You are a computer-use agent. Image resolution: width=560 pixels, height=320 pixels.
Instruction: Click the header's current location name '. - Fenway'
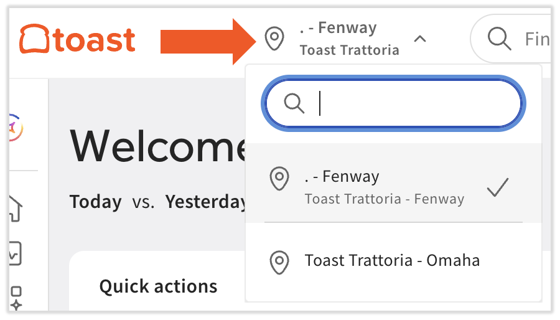(338, 29)
